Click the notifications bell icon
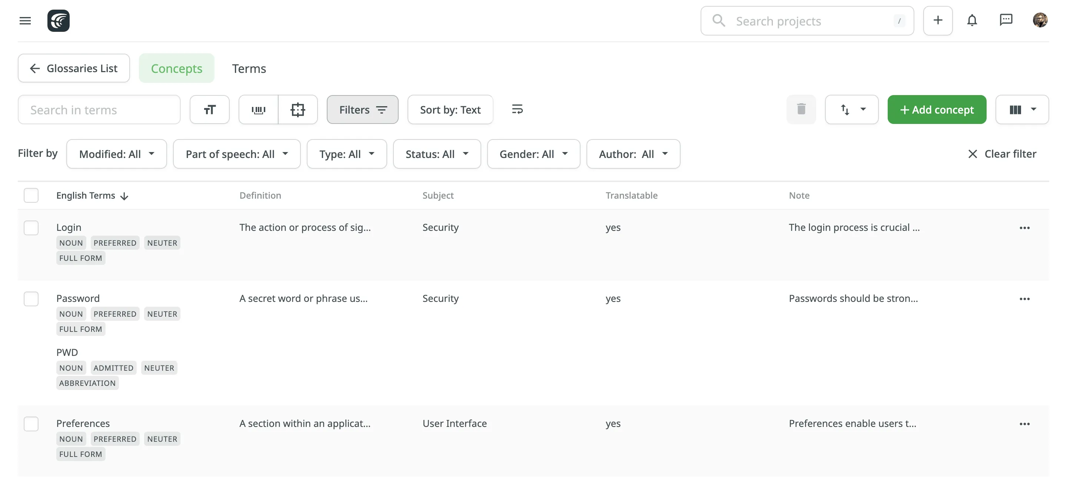Viewport: 1067px width, 495px height. [x=972, y=20]
